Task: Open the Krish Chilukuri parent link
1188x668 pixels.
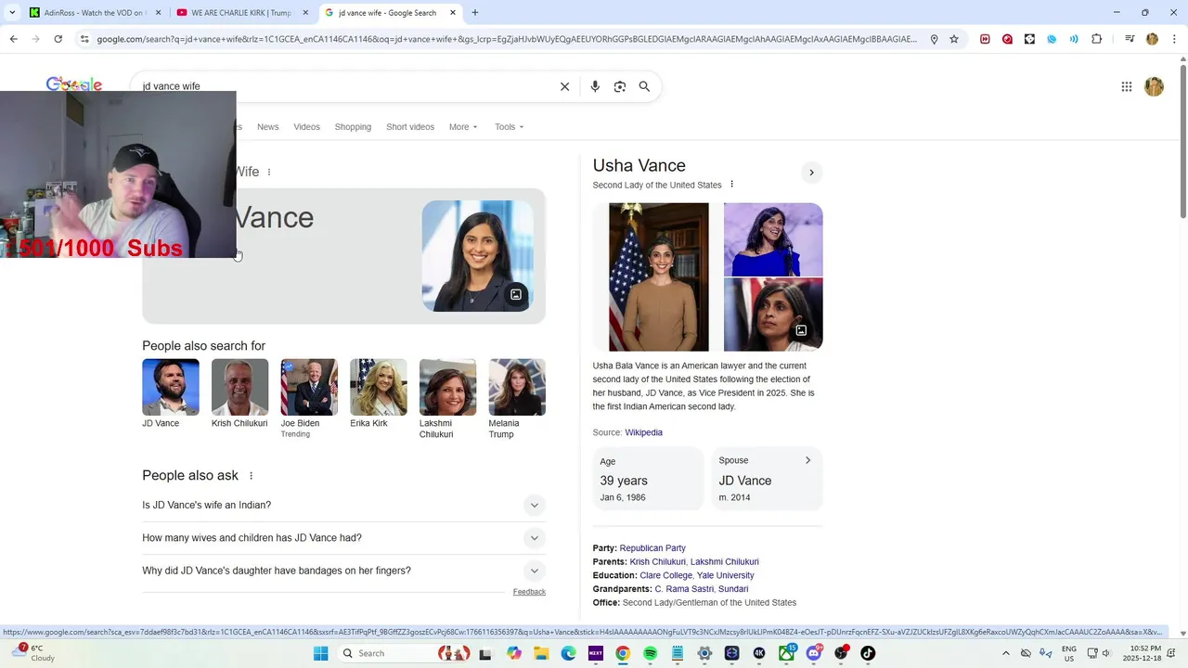Action: (x=657, y=562)
